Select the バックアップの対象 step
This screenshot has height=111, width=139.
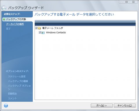[16, 19]
